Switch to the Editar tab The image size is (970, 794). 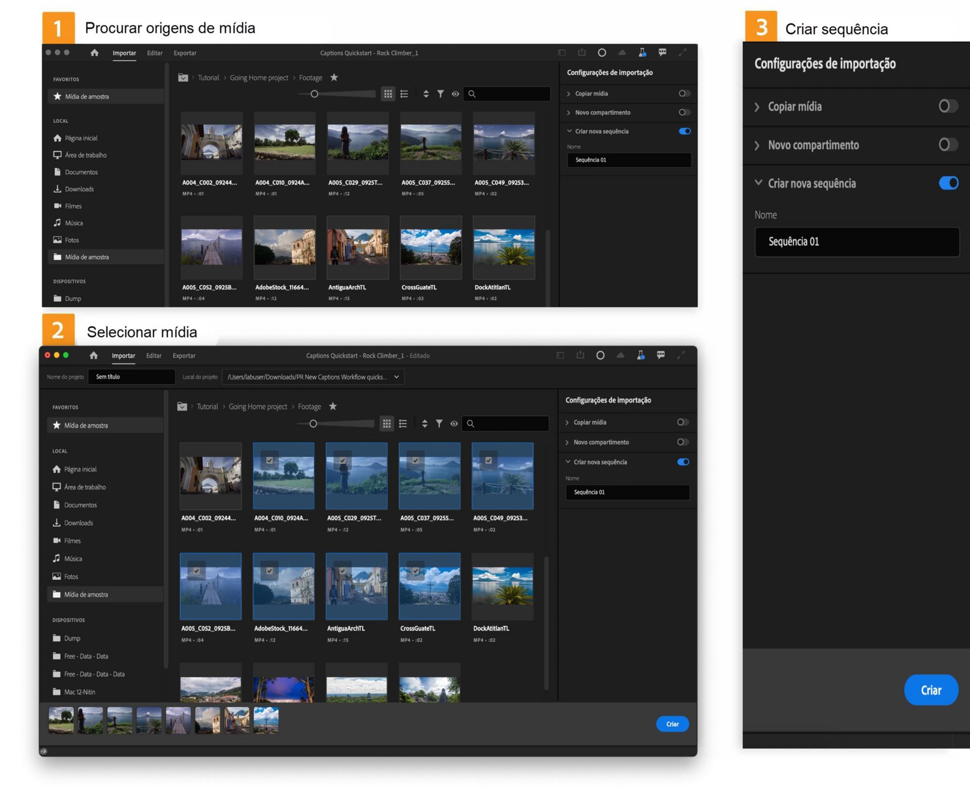pos(155,53)
